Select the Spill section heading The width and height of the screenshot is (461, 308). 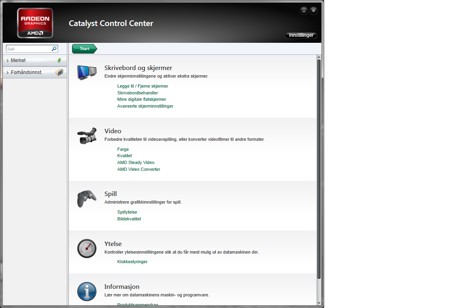pos(110,194)
